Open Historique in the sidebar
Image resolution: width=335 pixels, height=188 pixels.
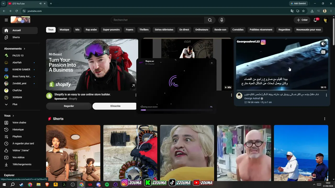[20, 130]
